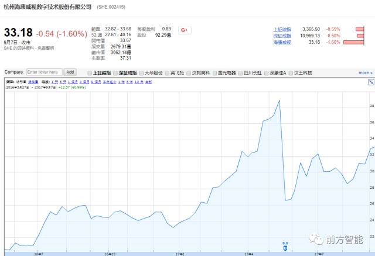Screen dimensions: 375x256
Task: Expand chart to full size icon
Action: coord(371,82)
